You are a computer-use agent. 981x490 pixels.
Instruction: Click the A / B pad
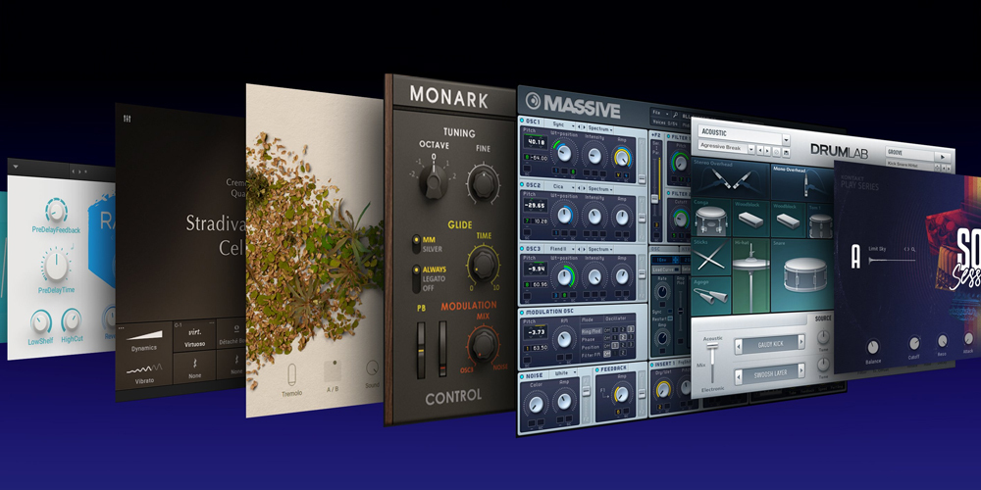(333, 371)
